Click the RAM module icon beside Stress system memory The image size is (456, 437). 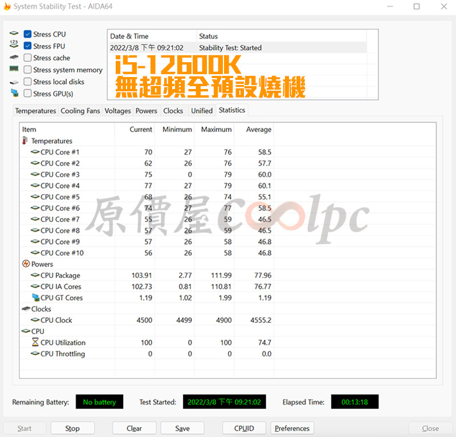tap(14, 68)
